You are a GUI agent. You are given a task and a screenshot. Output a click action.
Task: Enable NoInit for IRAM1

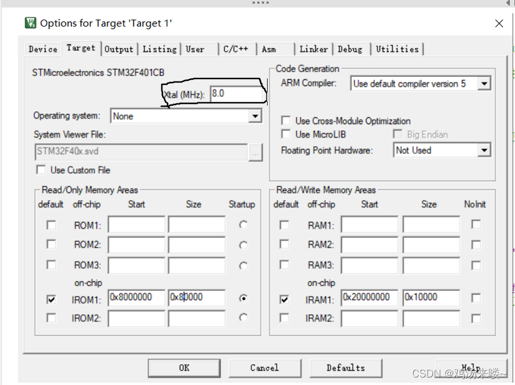476,298
